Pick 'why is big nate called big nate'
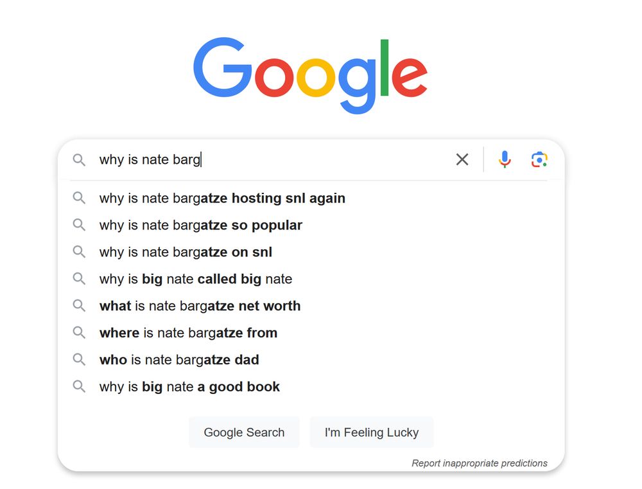 (195, 279)
